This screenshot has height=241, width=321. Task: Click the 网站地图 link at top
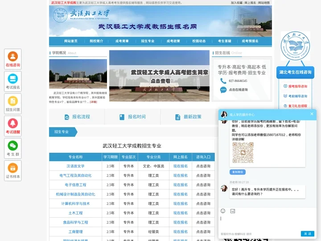tap(264, 3)
